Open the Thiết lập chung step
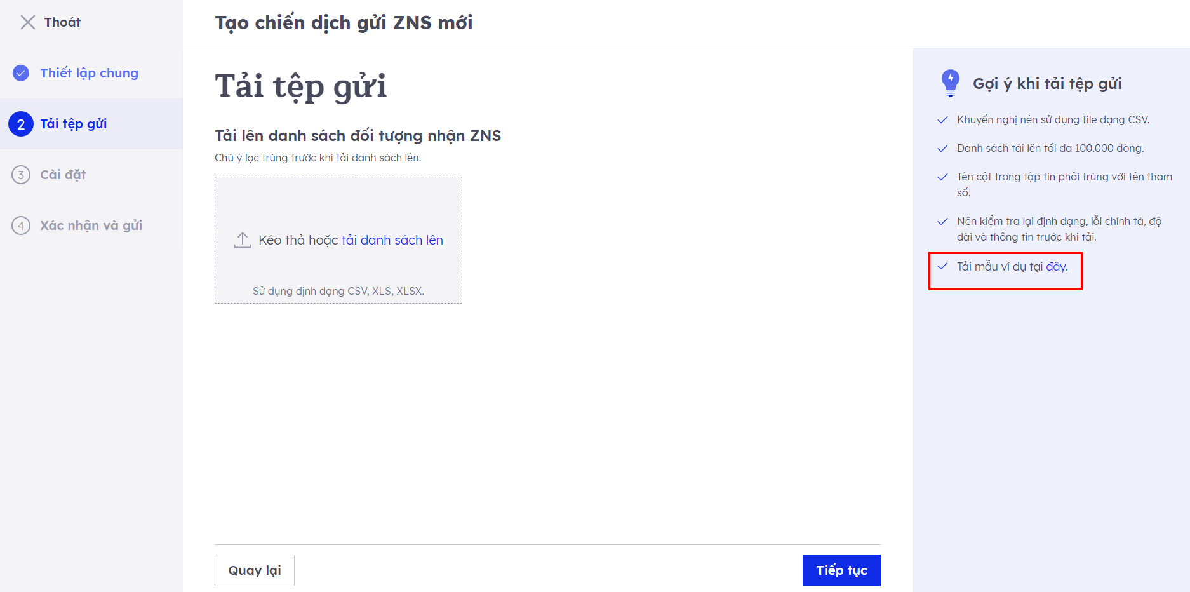This screenshot has height=592, width=1190. [x=89, y=73]
